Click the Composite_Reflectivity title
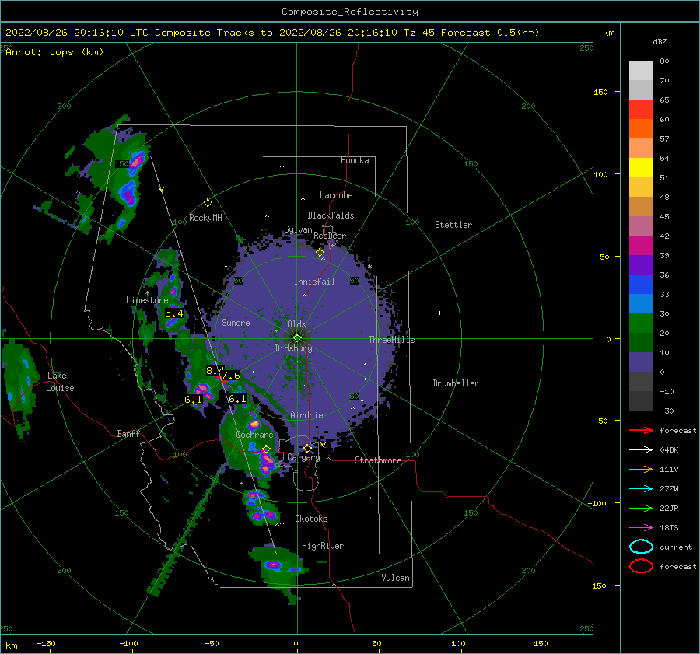Image resolution: width=700 pixels, height=654 pixels. click(349, 12)
